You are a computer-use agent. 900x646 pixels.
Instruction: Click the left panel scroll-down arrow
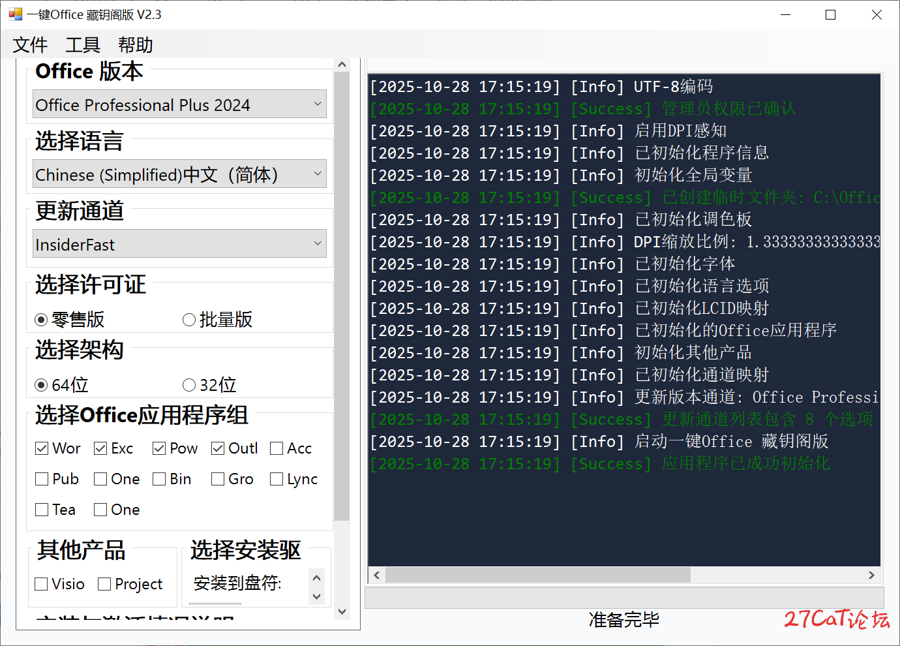click(x=342, y=611)
